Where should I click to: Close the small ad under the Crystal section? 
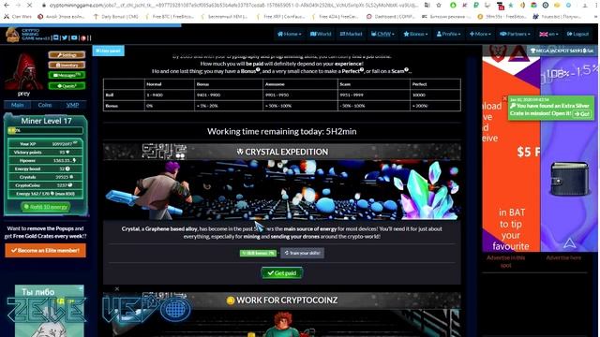point(117,289)
